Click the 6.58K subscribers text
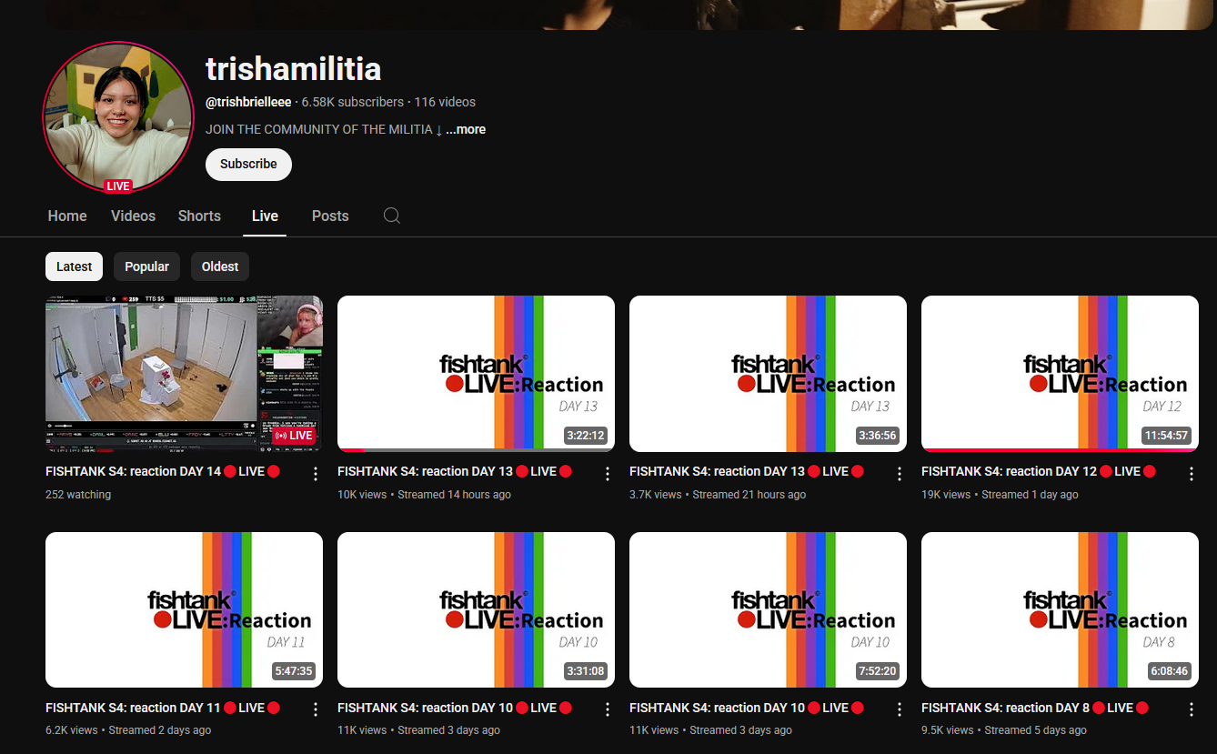Image resolution: width=1217 pixels, height=754 pixels. [352, 102]
